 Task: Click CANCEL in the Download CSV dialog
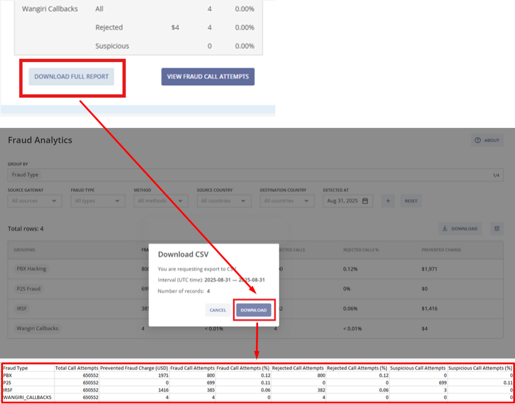(217, 310)
